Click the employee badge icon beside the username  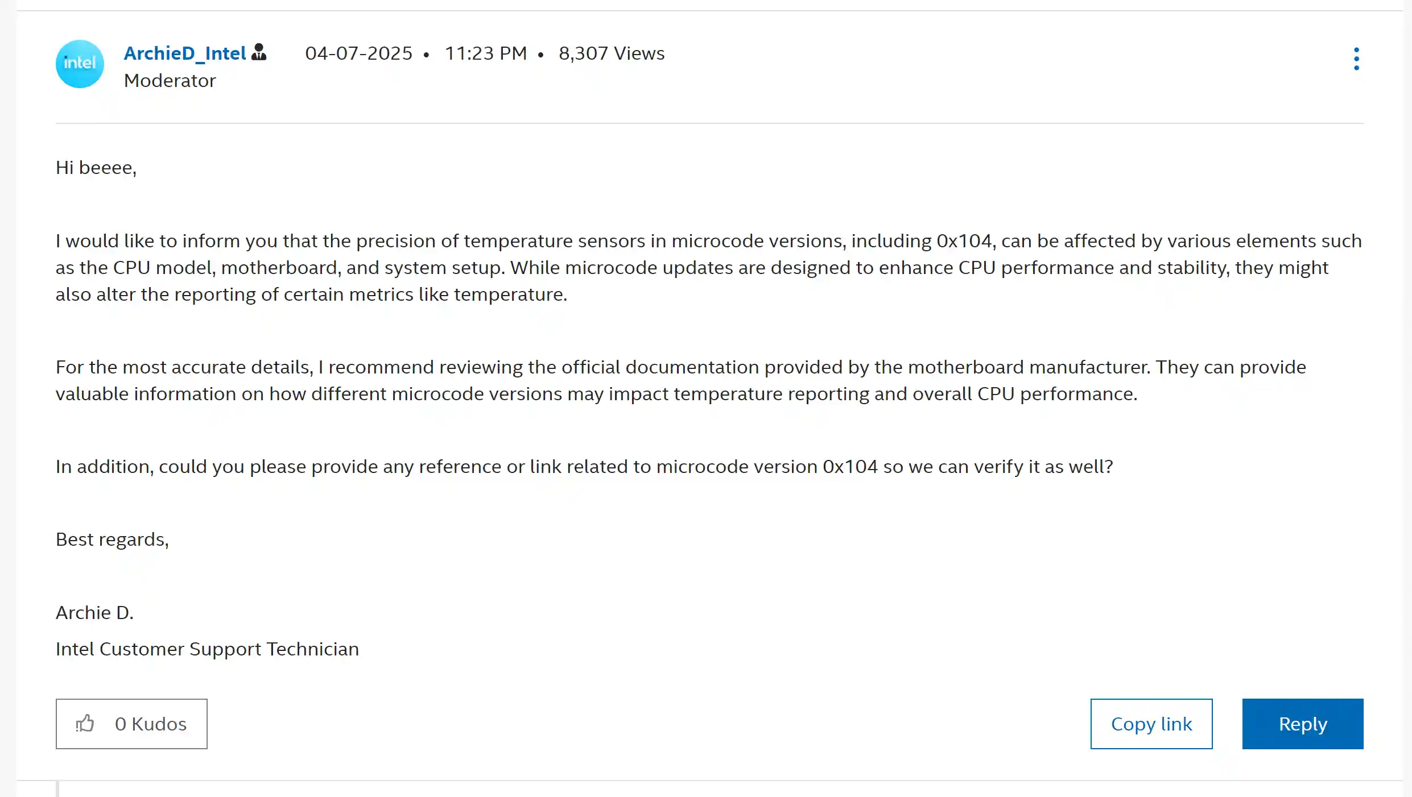[259, 52]
